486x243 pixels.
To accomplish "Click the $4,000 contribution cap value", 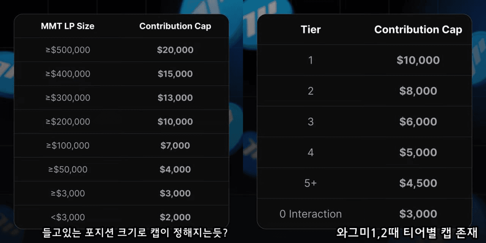I will coord(175,170).
